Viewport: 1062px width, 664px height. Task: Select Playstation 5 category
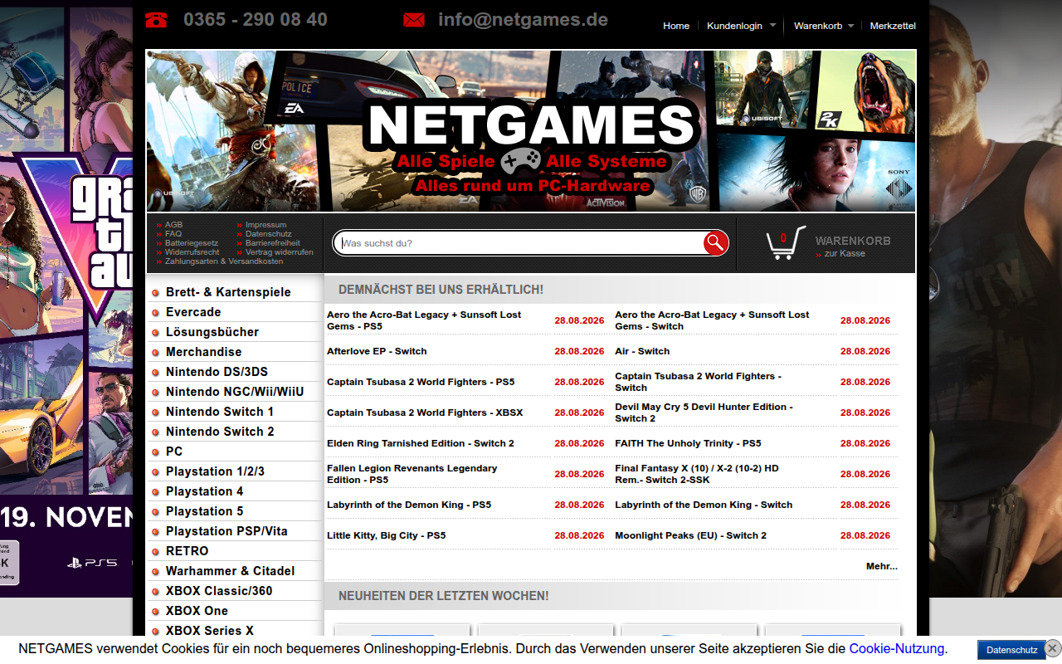click(205, 511)
